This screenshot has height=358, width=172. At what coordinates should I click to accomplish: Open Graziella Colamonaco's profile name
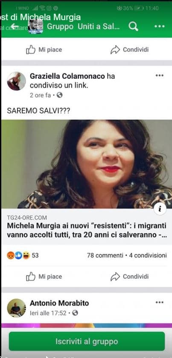point(67,76)
